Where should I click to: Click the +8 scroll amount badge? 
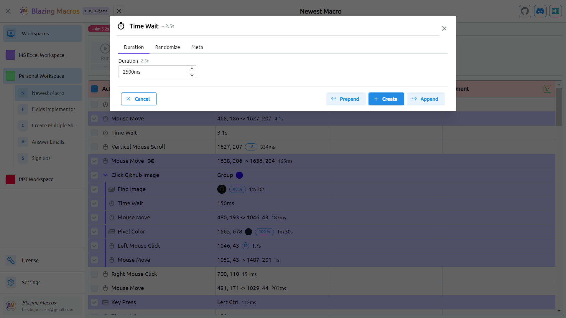pyautogui.click(x=251, y=147)
